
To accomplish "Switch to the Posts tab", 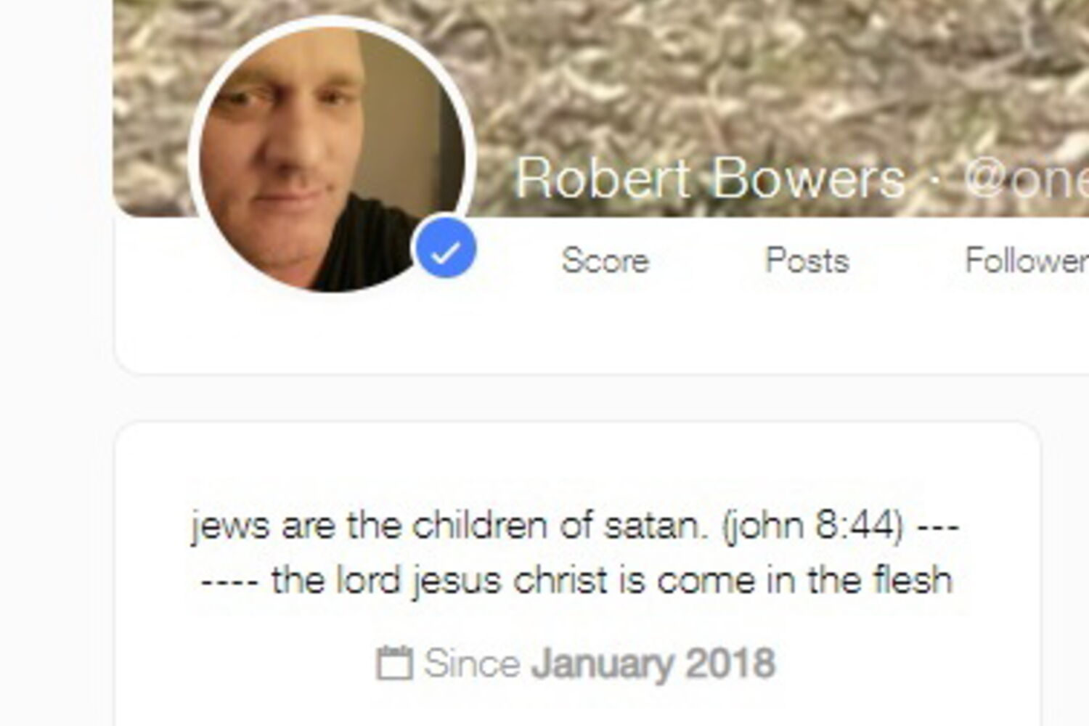I will 807,260.
